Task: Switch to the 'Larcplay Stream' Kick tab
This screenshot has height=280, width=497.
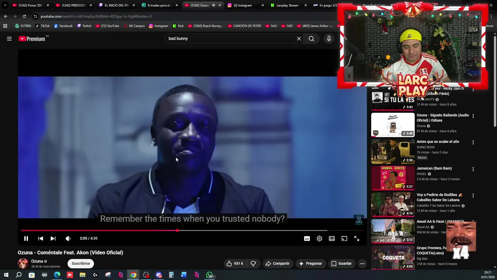Action: coord(288,5)
